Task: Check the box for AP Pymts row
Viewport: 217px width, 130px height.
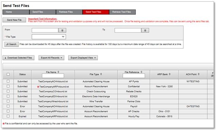Action: (x=8, y=81)
